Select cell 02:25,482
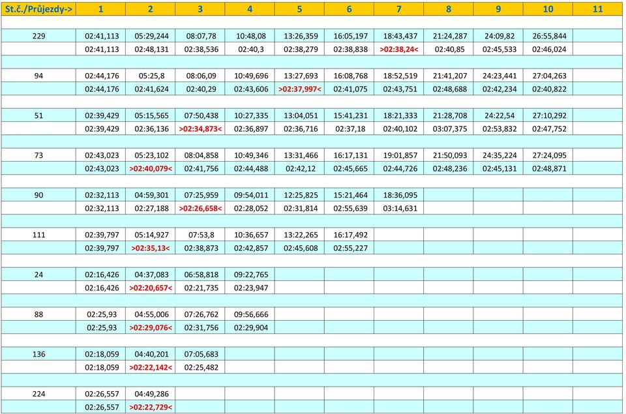This screenshot has width=626, height=414. tap(201, 367)
